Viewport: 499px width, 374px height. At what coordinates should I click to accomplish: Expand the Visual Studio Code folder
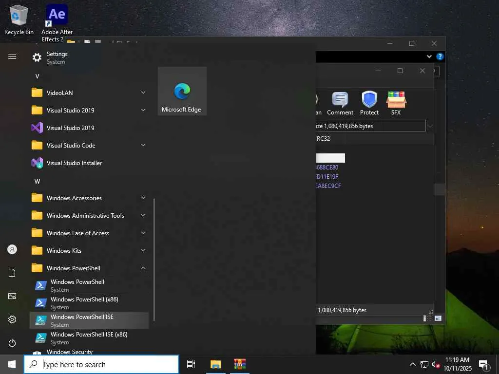tap(89, 145)
